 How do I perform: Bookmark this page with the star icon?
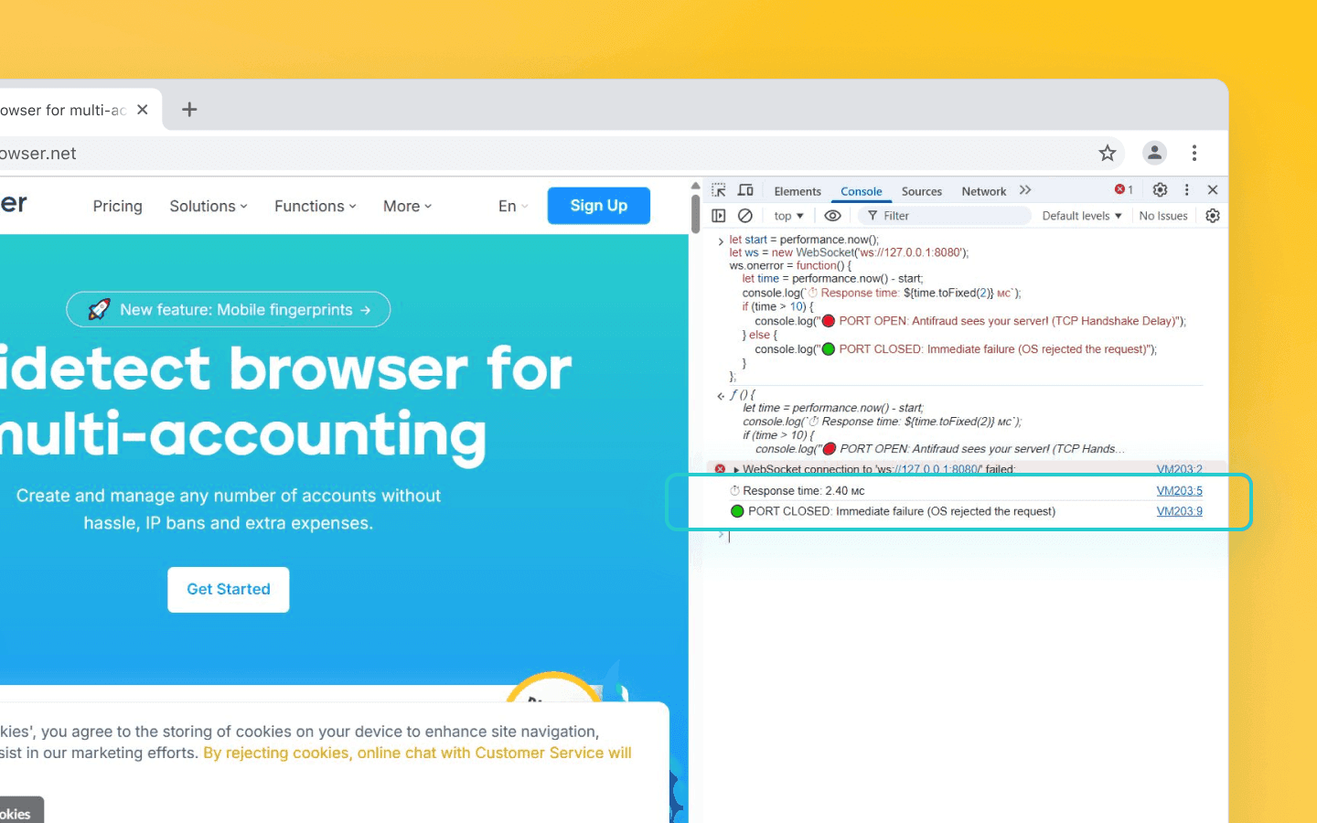point(1108,153)
